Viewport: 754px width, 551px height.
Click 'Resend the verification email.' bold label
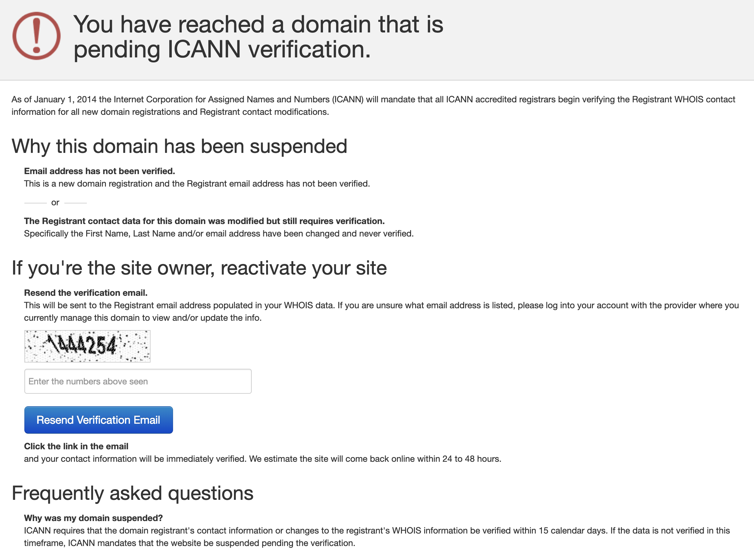[86, 293]
